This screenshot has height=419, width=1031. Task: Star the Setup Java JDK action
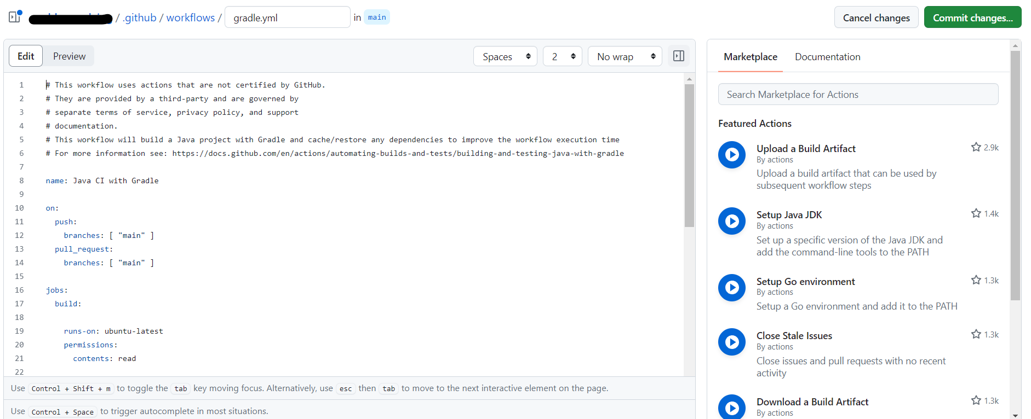976,213
